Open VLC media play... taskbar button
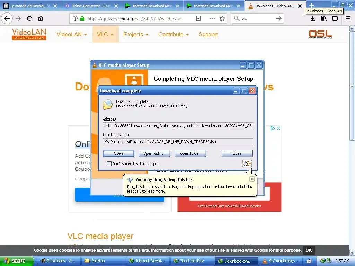This screenshot has width=355, height=266. click(x=280, y=261)
